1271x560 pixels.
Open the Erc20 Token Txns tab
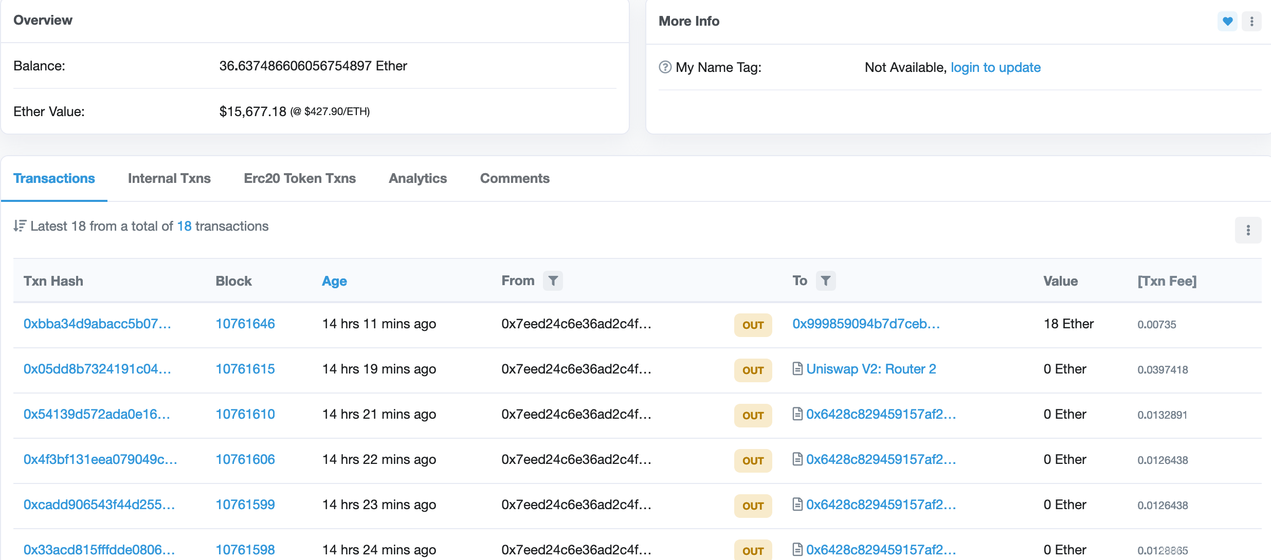point(300,178)
